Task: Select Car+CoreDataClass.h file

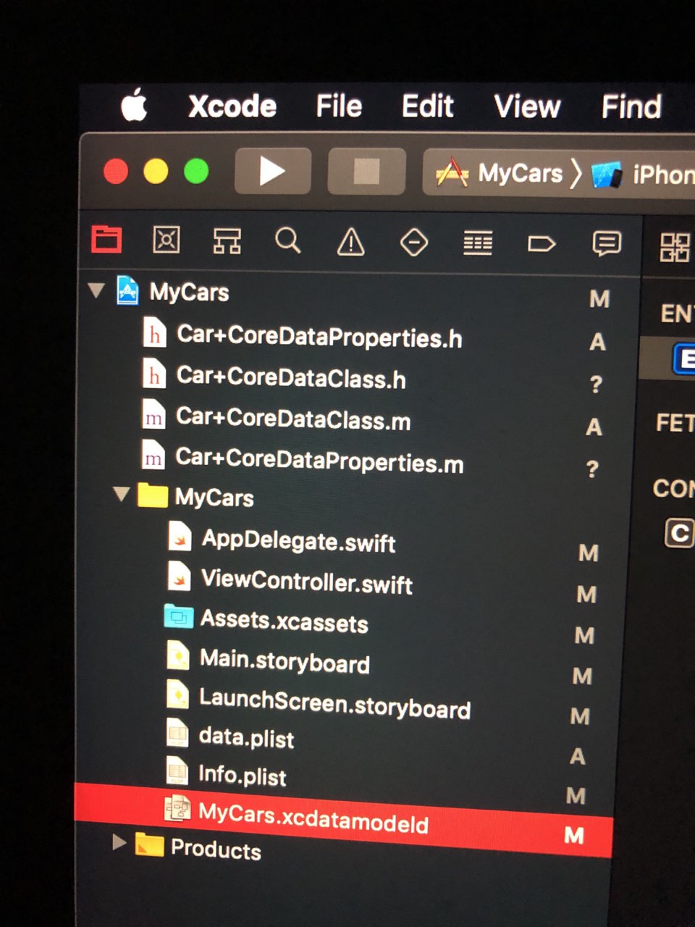Action: pyautogui.click(x=290, y=377)
